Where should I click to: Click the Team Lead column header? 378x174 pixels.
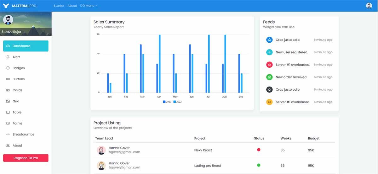pos(104,138)
